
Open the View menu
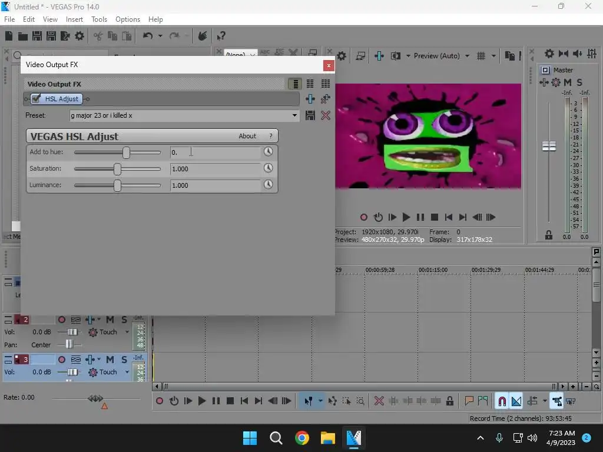(x=50, y=19)
